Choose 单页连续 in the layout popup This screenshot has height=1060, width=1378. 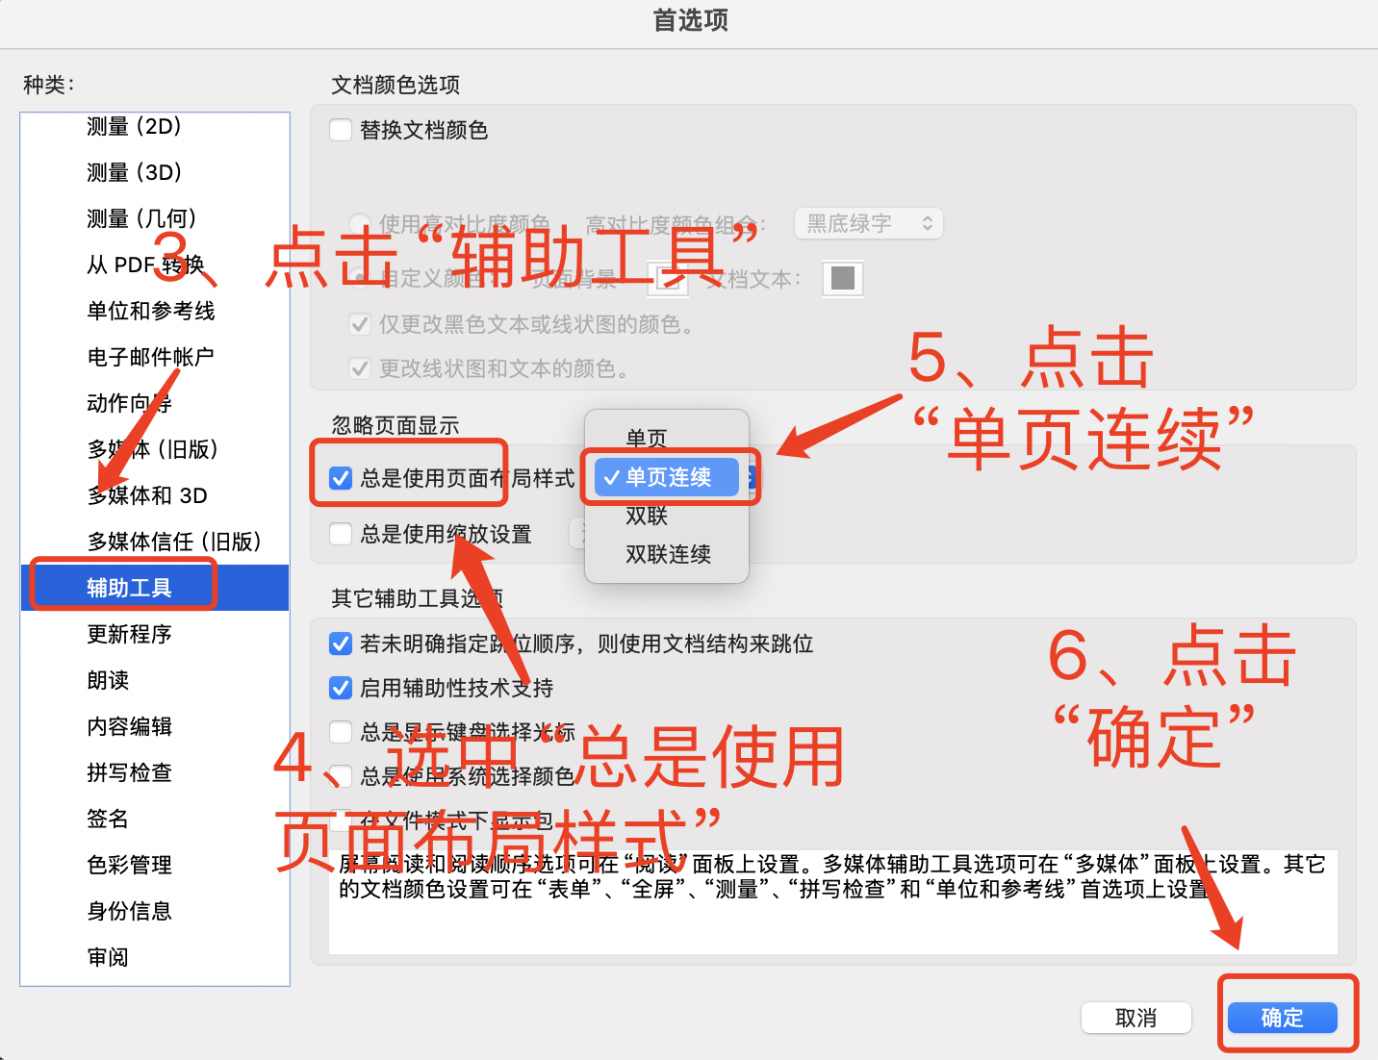(x=666, y=477)
